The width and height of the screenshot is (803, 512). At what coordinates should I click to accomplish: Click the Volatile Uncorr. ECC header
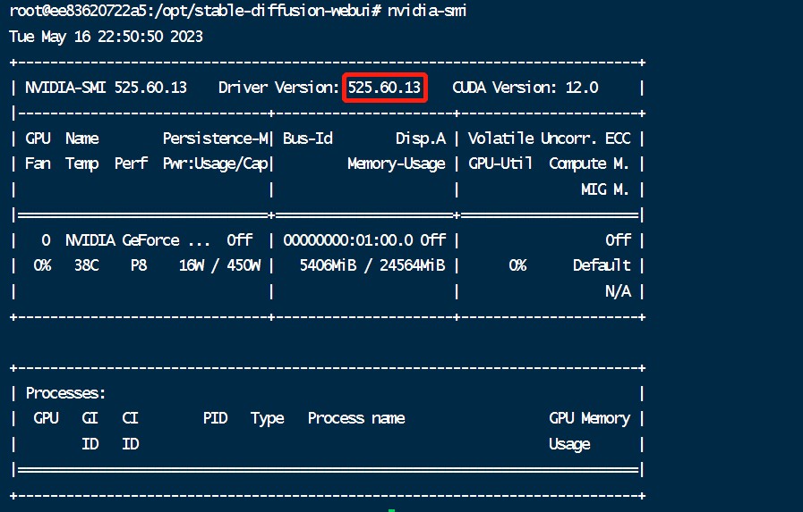(x=550, y=138)
